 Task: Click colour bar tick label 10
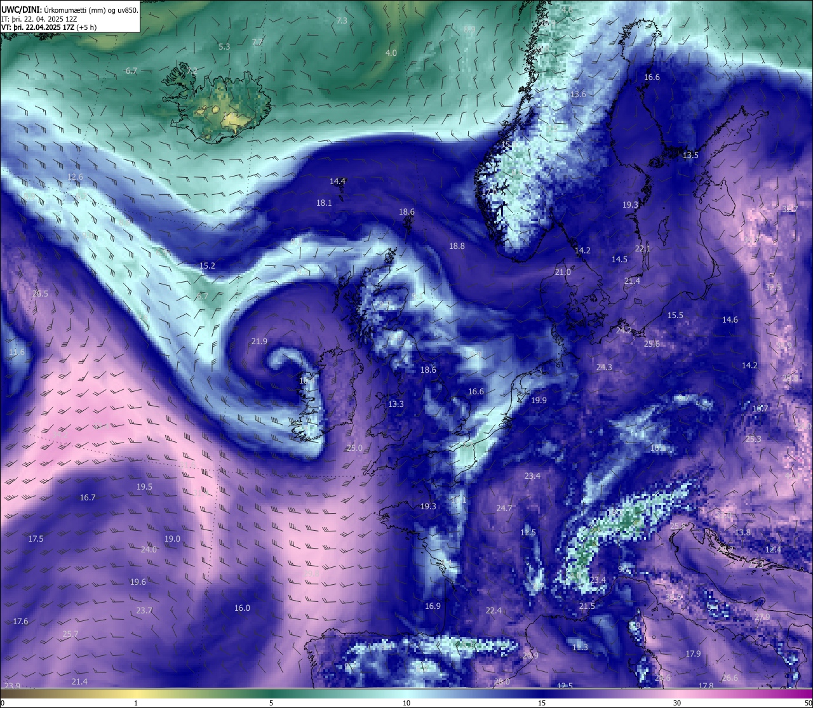pos(406,703)
